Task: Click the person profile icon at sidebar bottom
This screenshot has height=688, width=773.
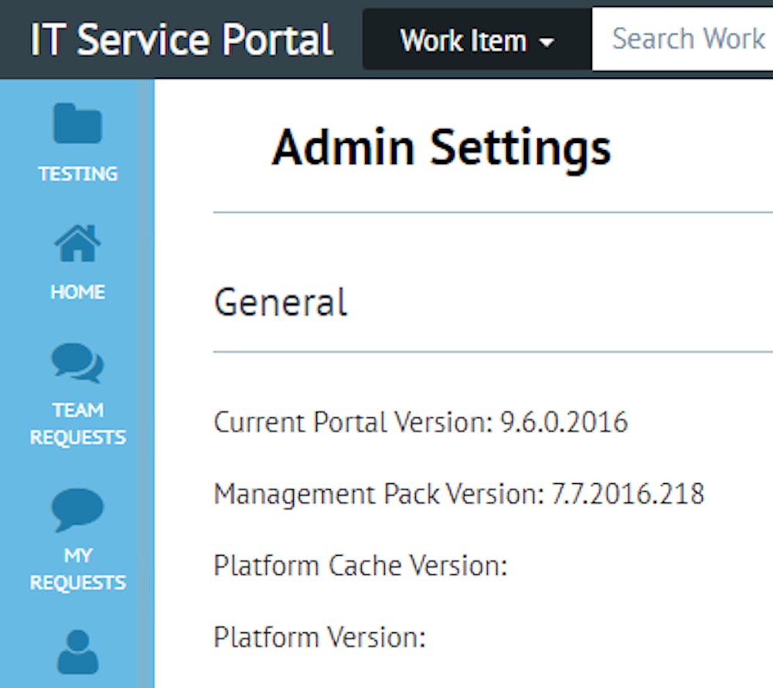Action: click(x=77, y=653)
